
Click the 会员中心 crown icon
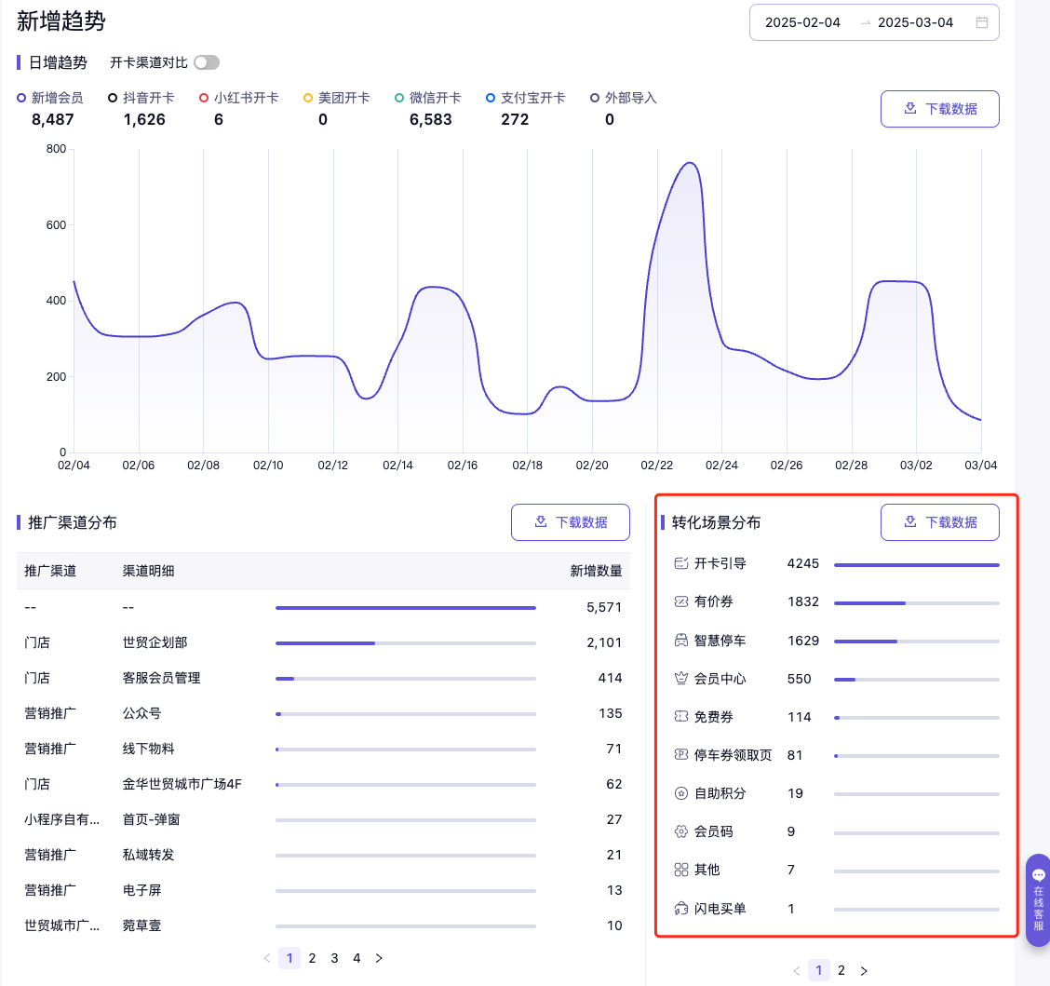680,679
